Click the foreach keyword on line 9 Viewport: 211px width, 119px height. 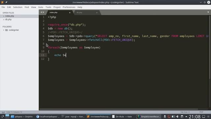[53, 48]
